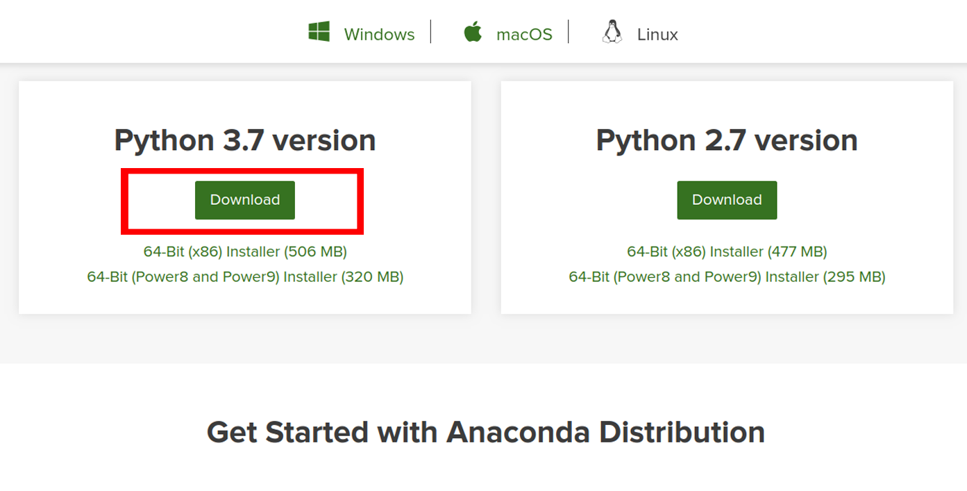Click the word Distribution in the bottom heading

(x=682, y=432)
